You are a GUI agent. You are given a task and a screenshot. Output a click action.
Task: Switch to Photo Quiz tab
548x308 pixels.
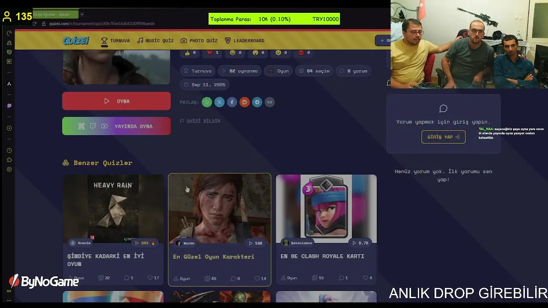tap(199, 41)
